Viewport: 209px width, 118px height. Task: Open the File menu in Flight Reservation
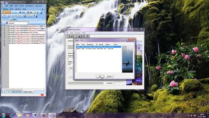click(67, 33)
